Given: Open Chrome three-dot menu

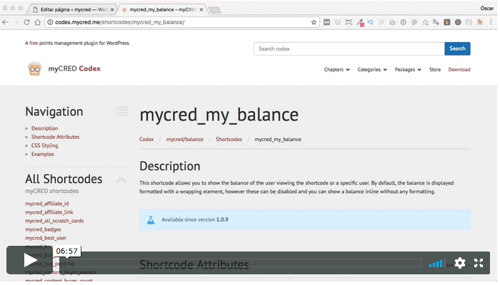Looking at the screenshot, I should [x=491, y=22].
